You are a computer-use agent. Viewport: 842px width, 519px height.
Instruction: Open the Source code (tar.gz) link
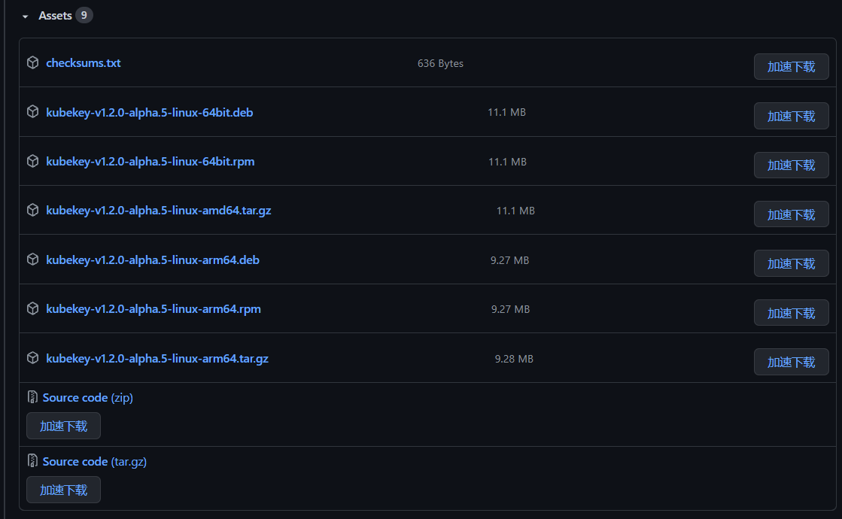tap(95, 462)
